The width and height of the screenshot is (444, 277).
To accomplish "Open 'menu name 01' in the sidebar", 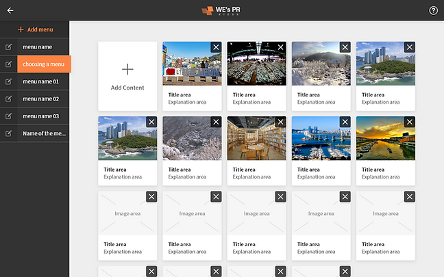I will tap(43, 81).
